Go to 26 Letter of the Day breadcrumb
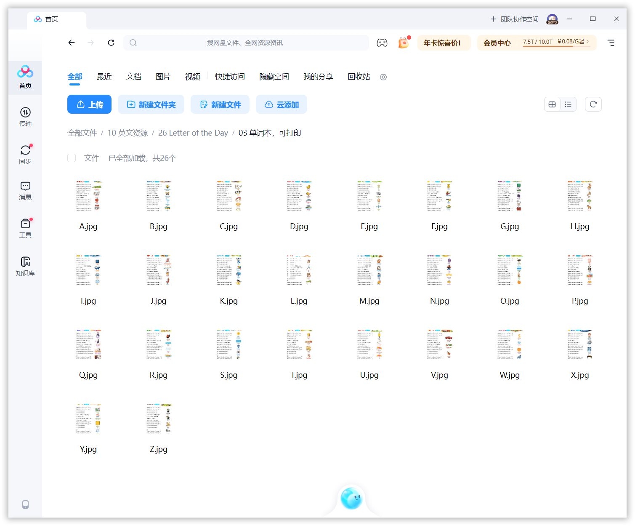Viewport: 635px width, 526px height. 193,133
